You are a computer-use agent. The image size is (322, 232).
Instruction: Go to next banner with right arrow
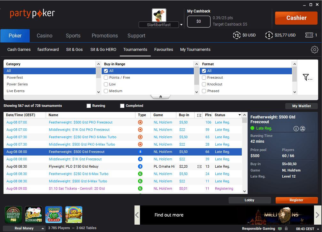coord(317,215)
